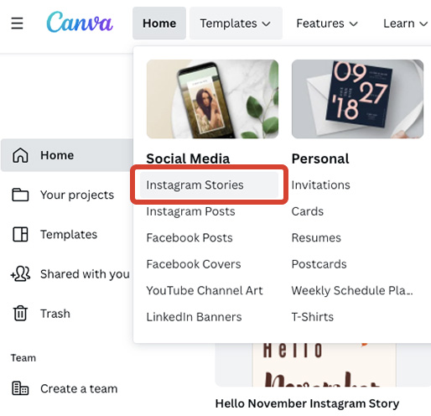Screen dimensions: 431x416
Task: Open the Trash bin icon
Action: (x=20, y=313)
